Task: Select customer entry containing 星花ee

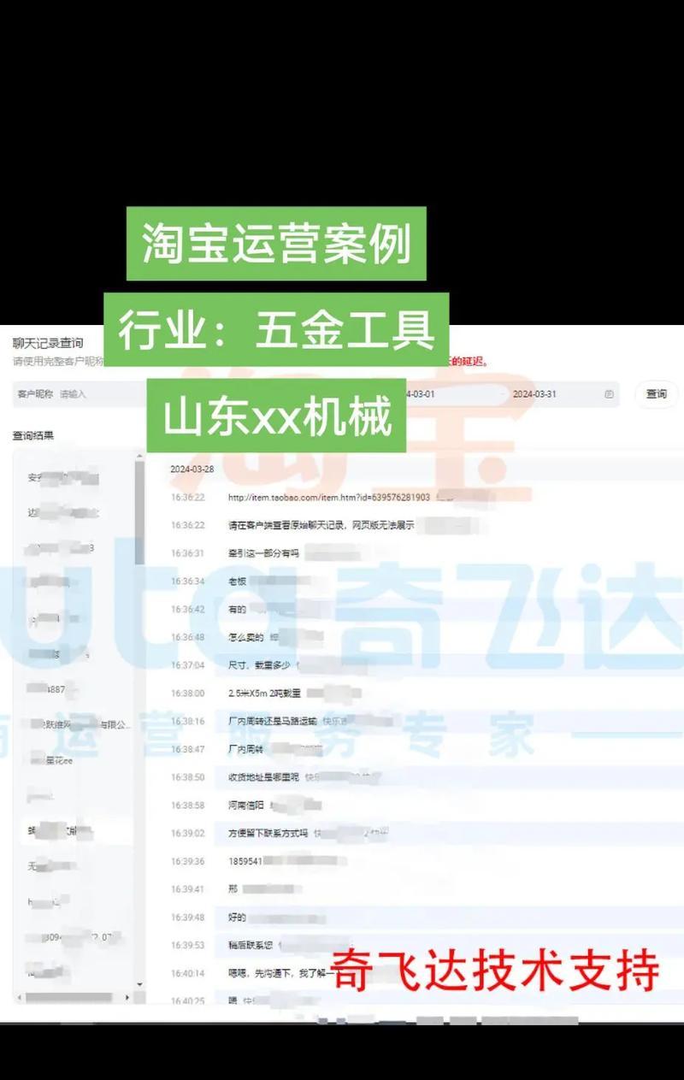Action: point(53,759)
